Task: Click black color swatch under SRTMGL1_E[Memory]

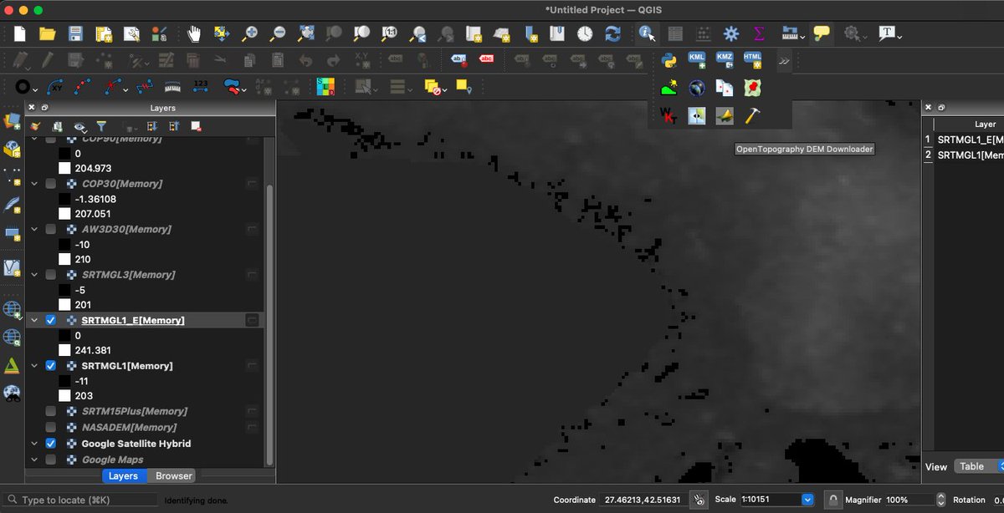Action: [x=64, y=335]
